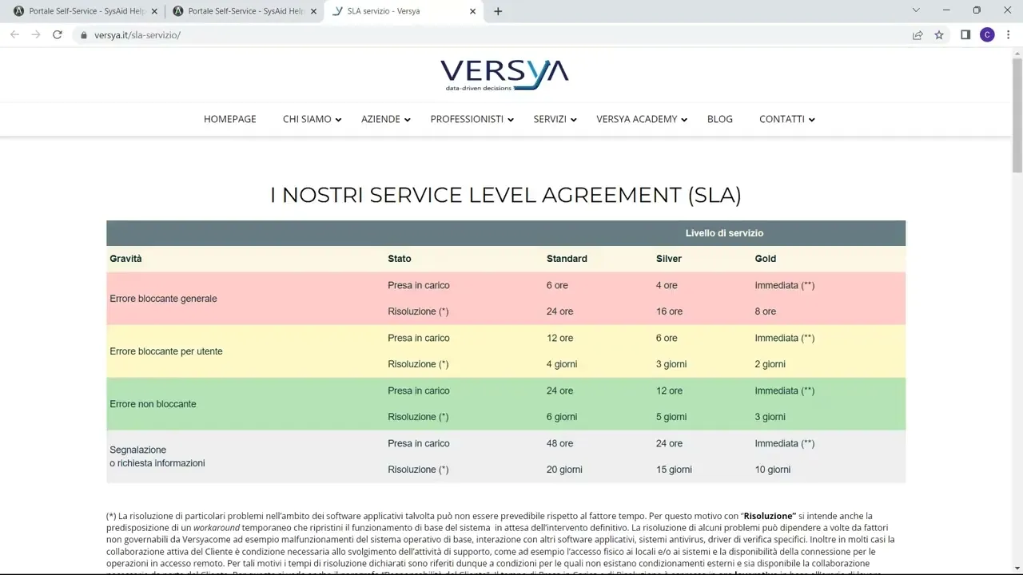Click the 15 giorni Silver cell
The image size is (1023, 575).
[x=674, y=470]
